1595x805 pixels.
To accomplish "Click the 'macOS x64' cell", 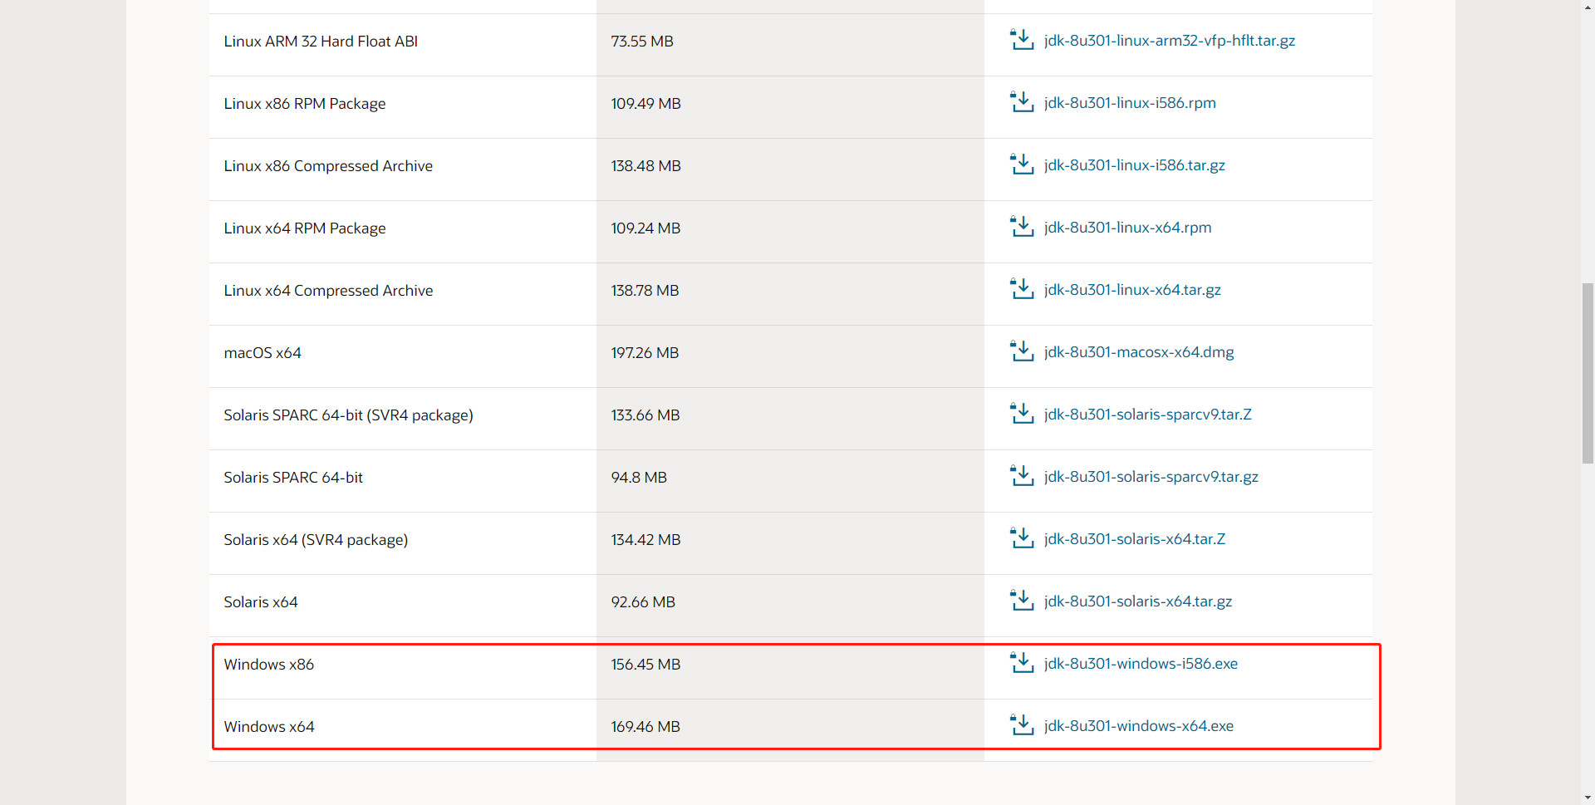I will pos(403,356).
